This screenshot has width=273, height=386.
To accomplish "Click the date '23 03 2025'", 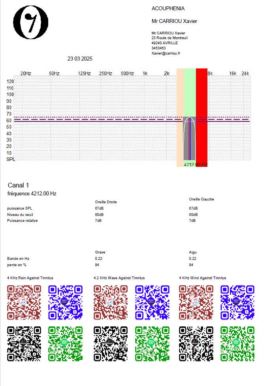I will pyautogui.click(x=80, y=59).
